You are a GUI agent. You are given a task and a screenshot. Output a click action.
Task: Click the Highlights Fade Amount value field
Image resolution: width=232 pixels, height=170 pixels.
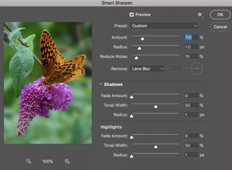[x=191, y=136]
